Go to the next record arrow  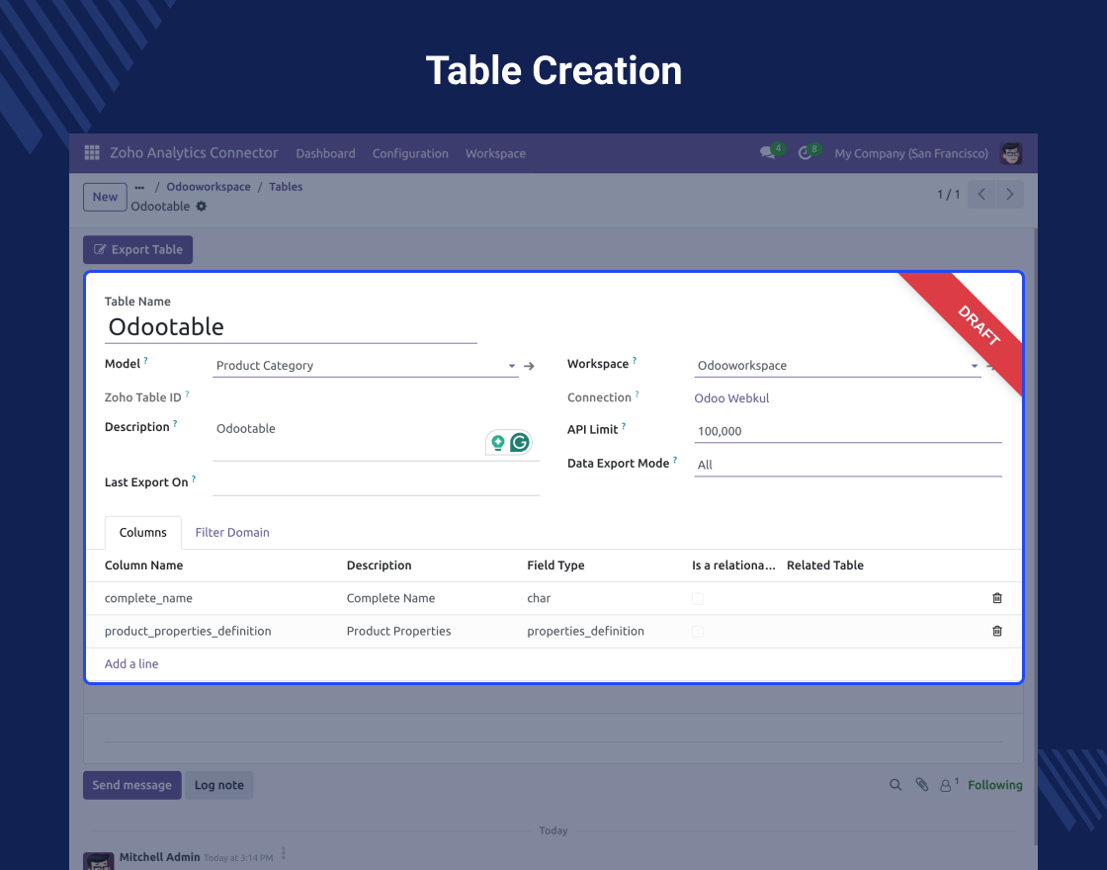tap(1009, 194)
